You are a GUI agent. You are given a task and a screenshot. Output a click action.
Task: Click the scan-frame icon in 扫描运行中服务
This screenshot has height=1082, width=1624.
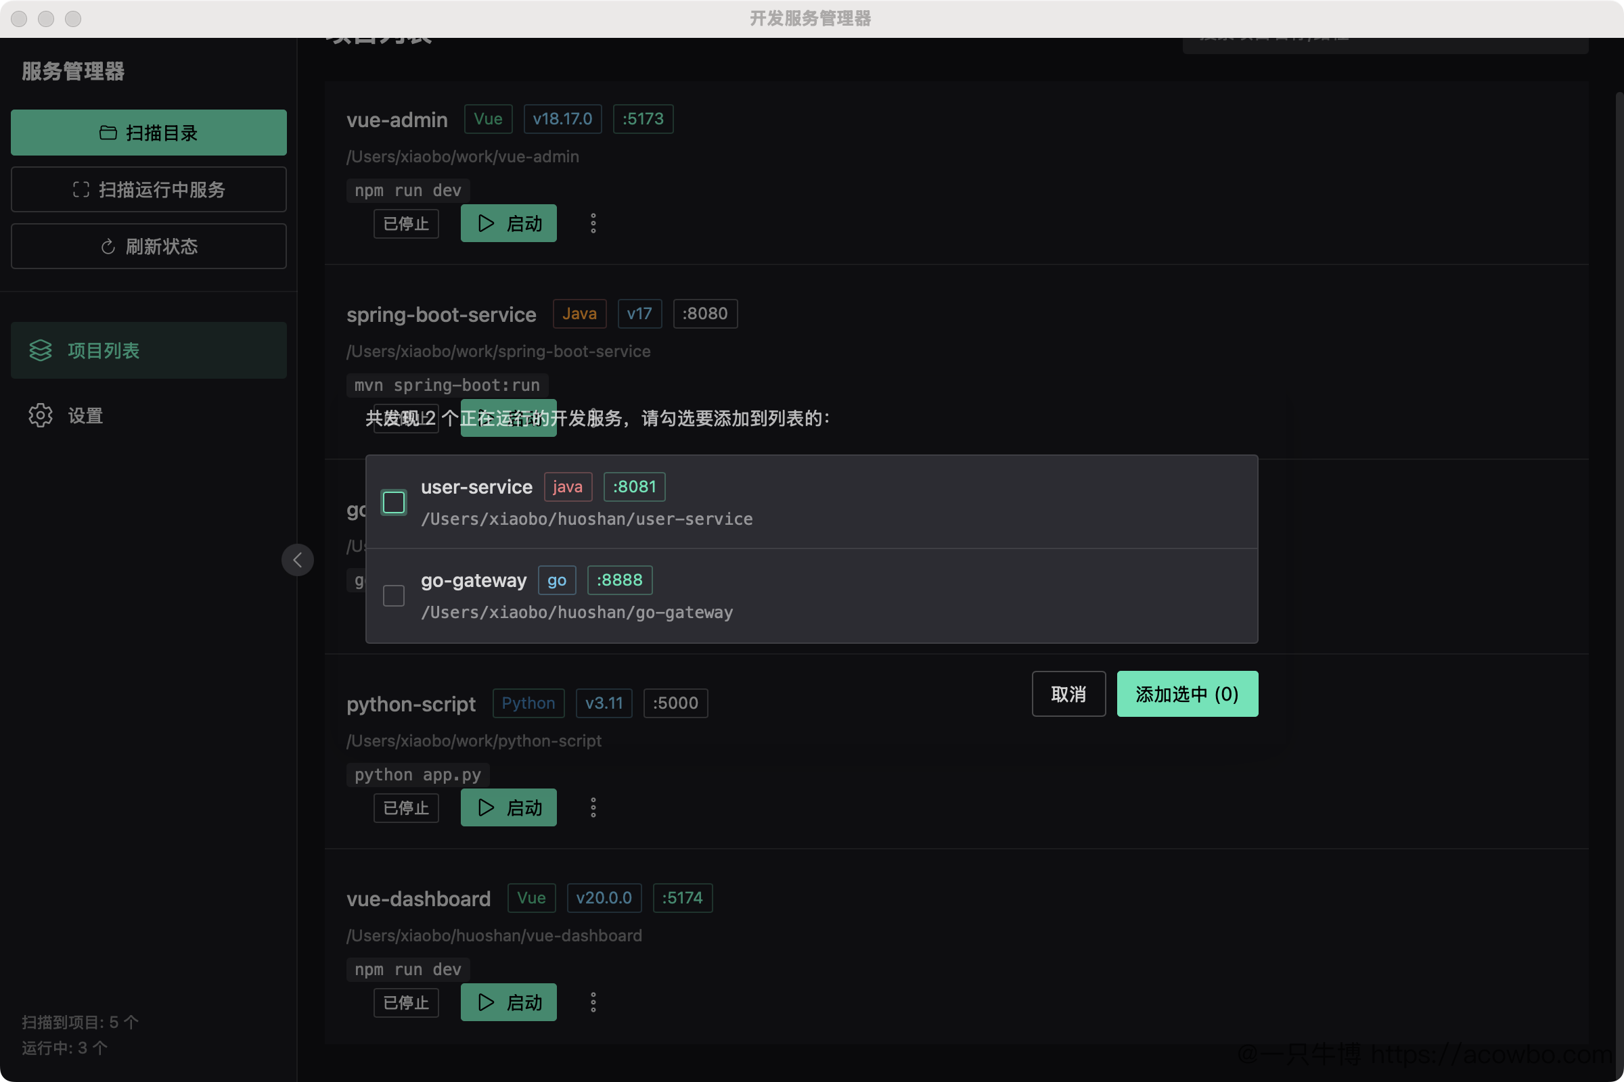(x=81, y=189)
